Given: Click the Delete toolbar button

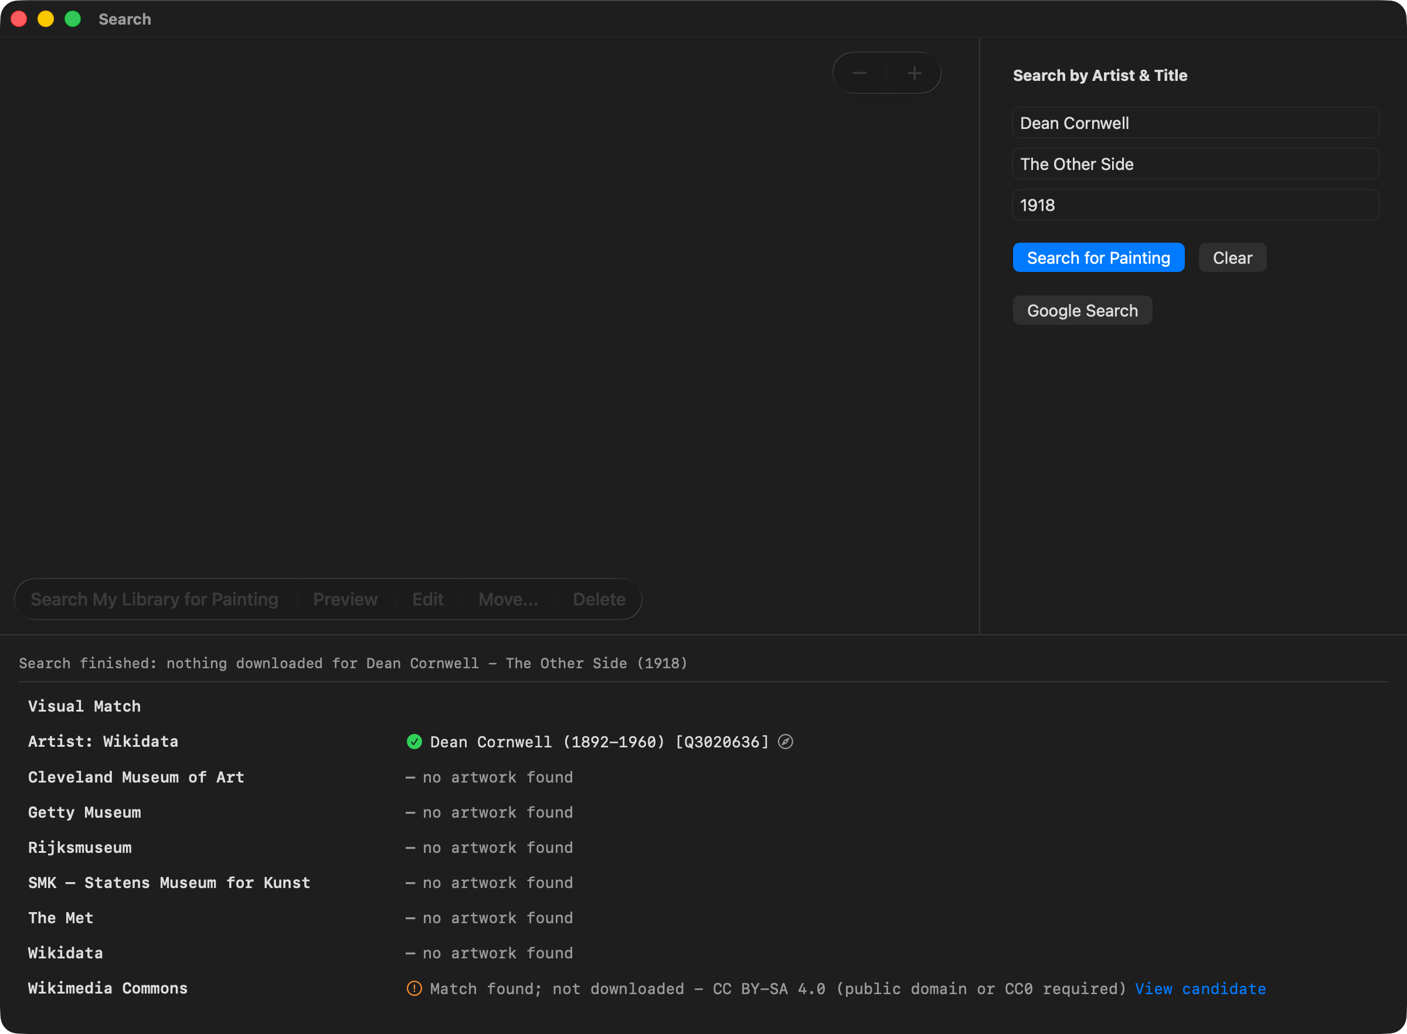Looking at the screenshot, I should coord(599,599).
